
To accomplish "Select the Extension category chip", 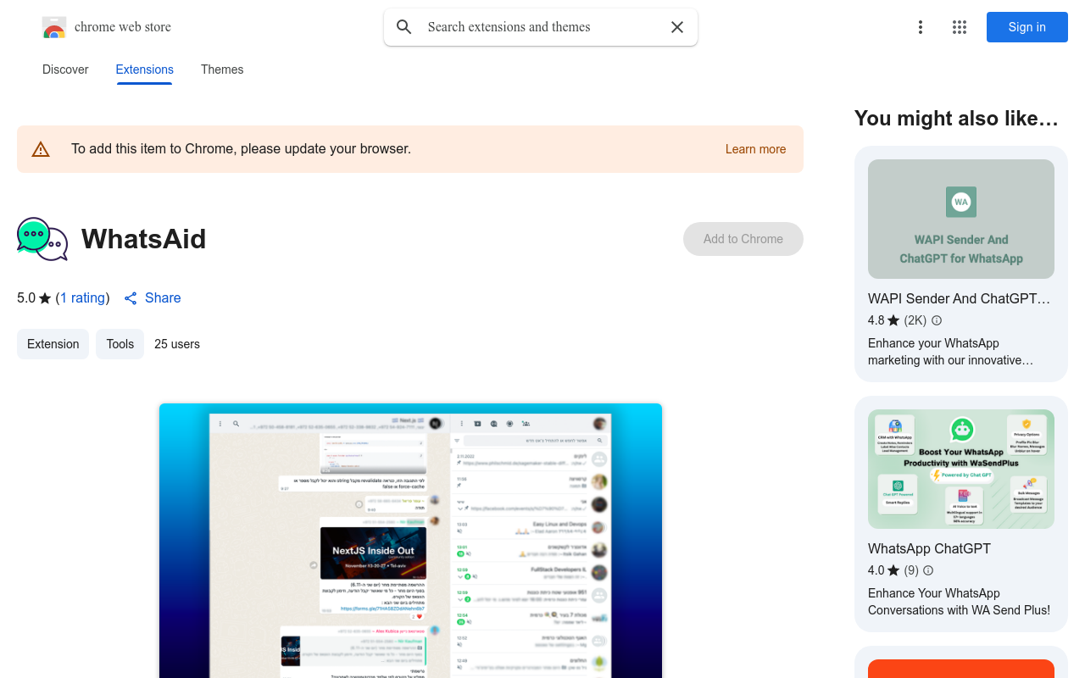I will click(x=53, y=344).
